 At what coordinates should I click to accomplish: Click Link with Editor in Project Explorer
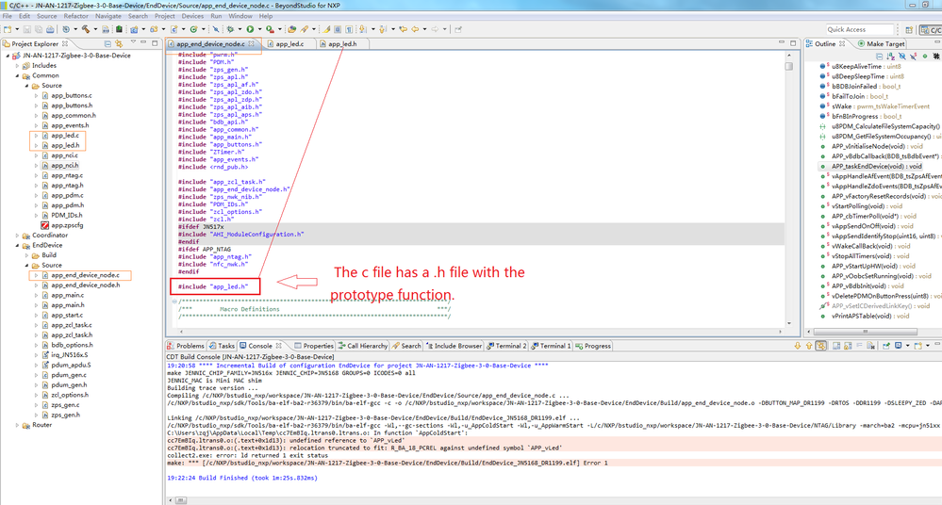pos(119,44)
